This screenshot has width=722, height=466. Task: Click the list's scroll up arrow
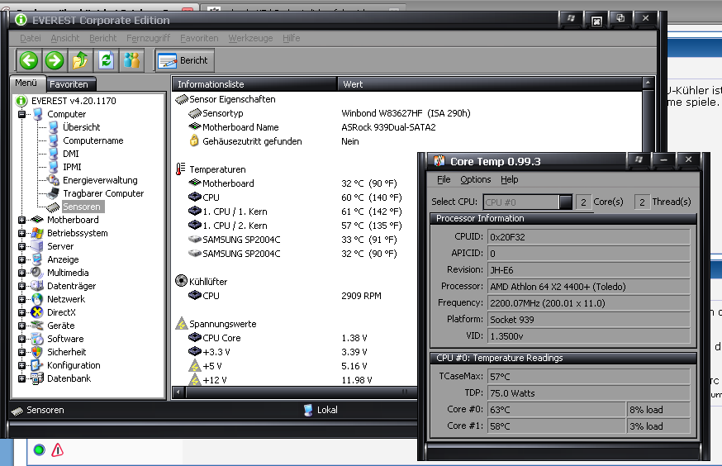tap(648, 83)
